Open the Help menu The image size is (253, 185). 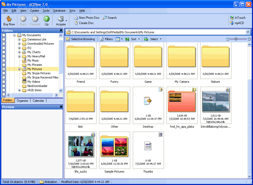82,11
